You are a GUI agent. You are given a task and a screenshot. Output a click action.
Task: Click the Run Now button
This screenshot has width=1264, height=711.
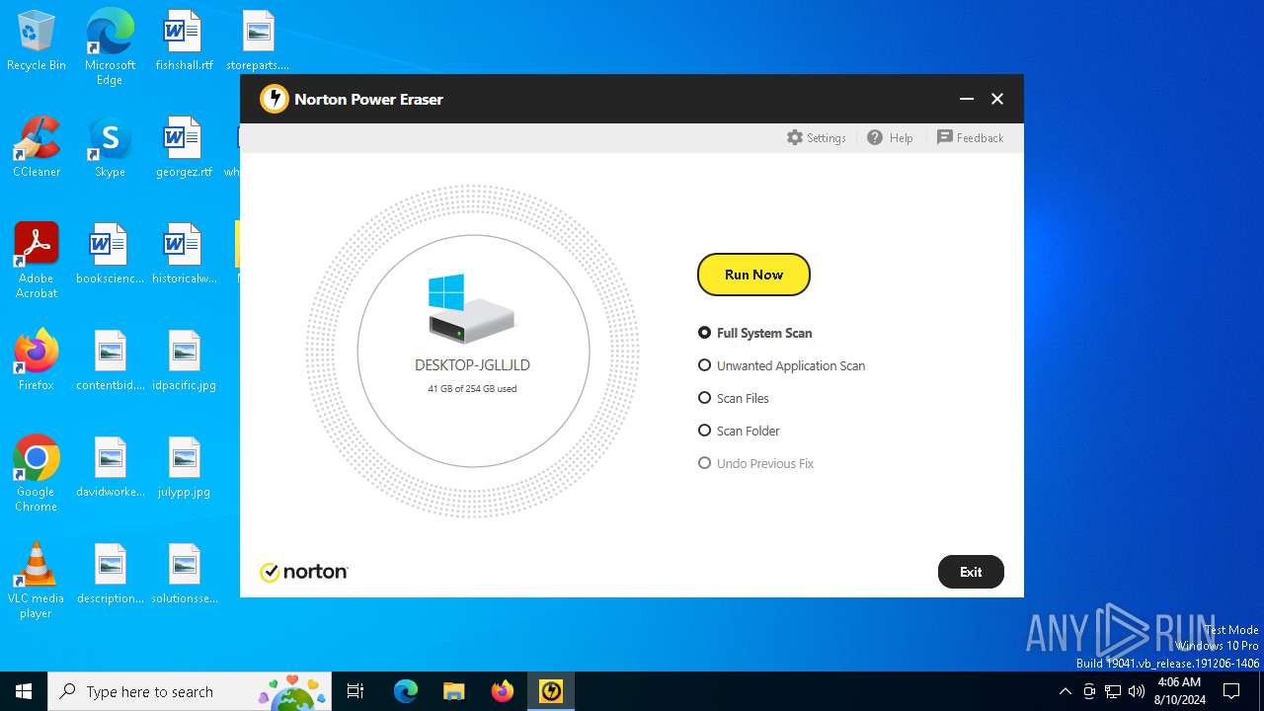pos(753,275)
